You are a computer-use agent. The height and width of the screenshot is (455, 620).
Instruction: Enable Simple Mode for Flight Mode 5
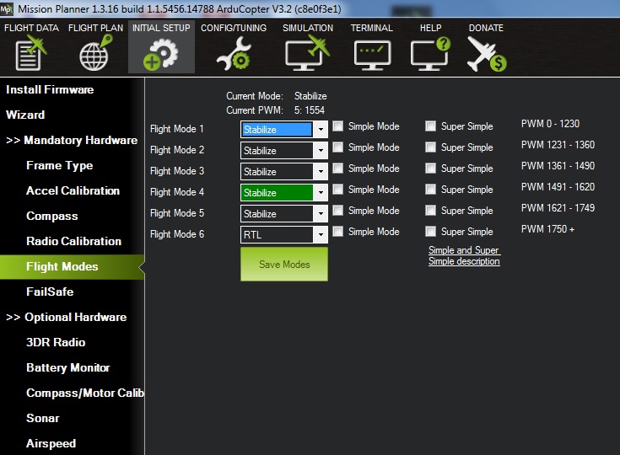(338, 210)
